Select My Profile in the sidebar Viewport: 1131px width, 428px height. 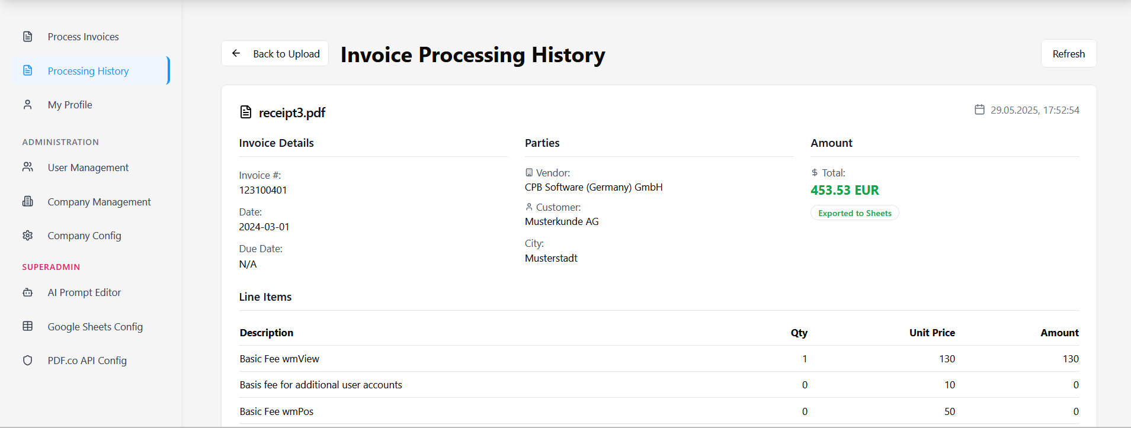pos(70,105)
